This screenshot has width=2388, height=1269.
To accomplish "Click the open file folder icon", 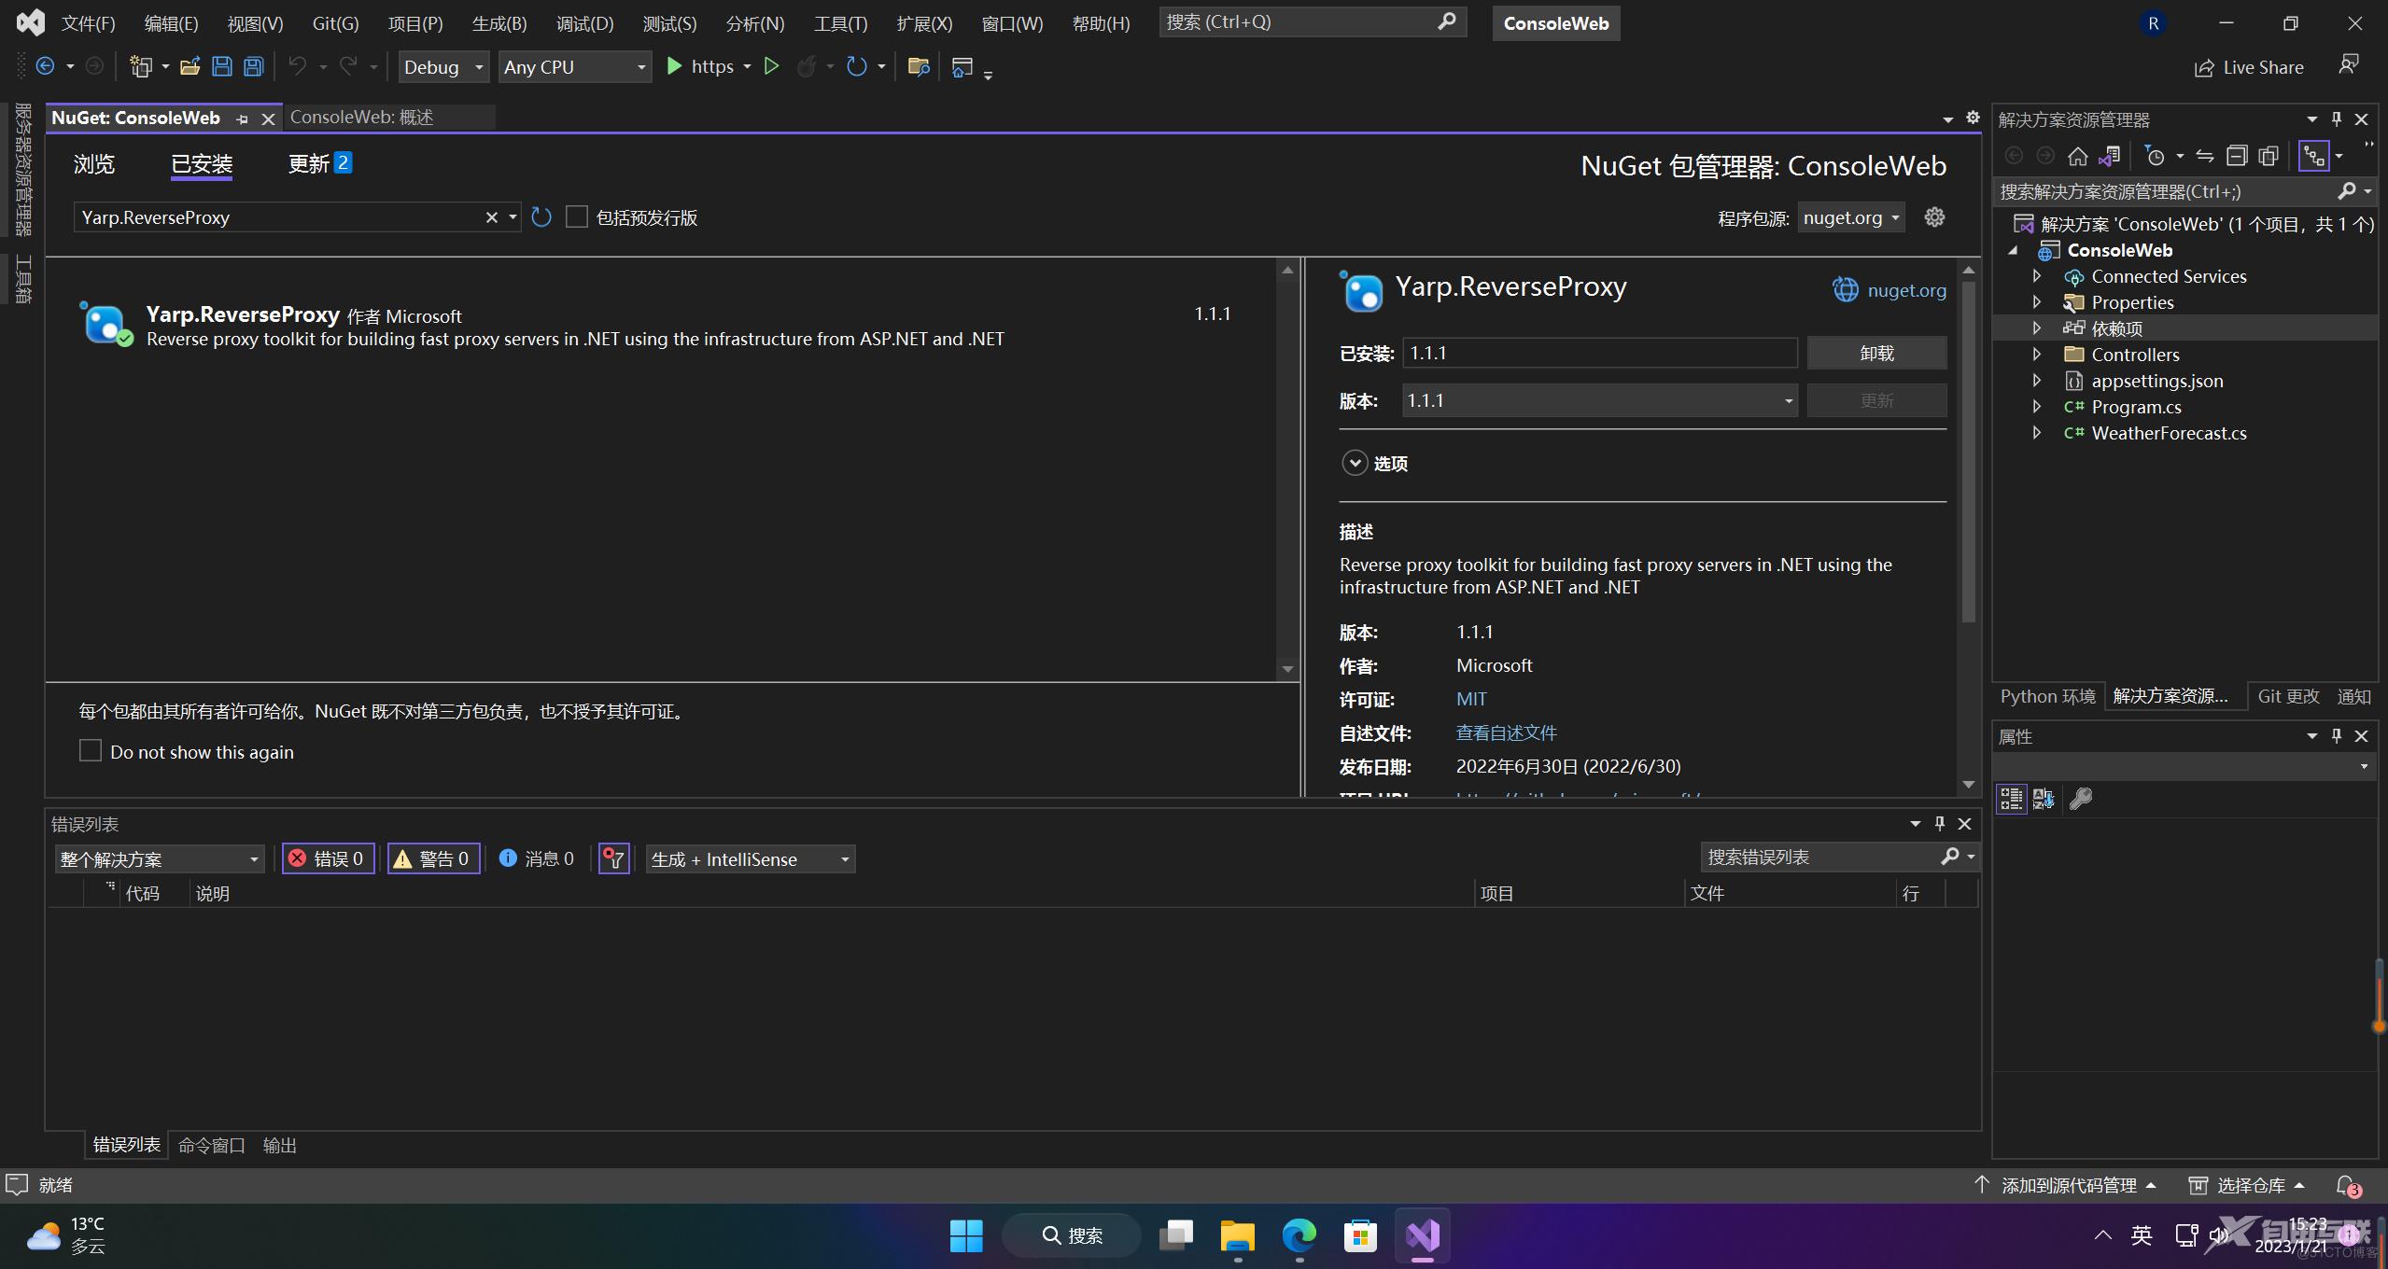I will click(x=190, y=66).
